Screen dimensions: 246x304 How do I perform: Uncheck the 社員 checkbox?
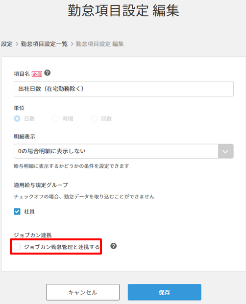click(17, 211)
